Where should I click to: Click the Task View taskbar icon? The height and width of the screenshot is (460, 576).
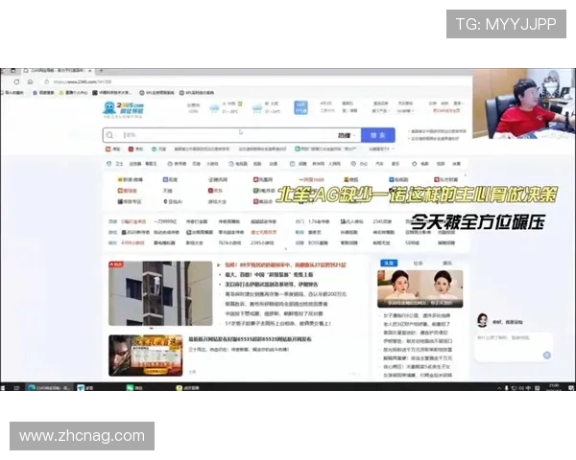click(16, 387)
